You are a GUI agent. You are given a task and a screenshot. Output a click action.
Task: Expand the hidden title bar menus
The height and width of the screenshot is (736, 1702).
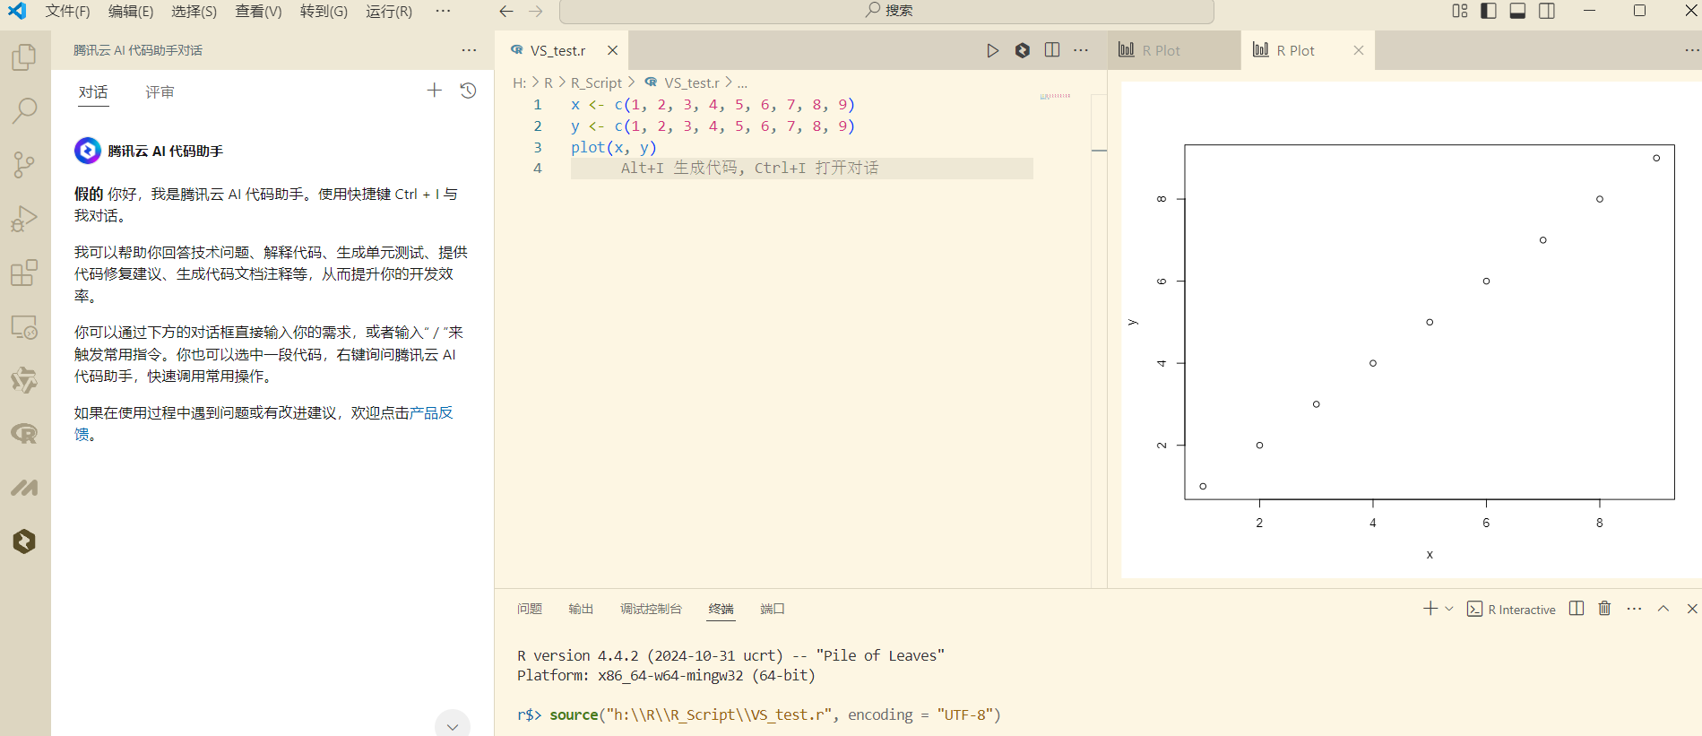tap(443, 11)
